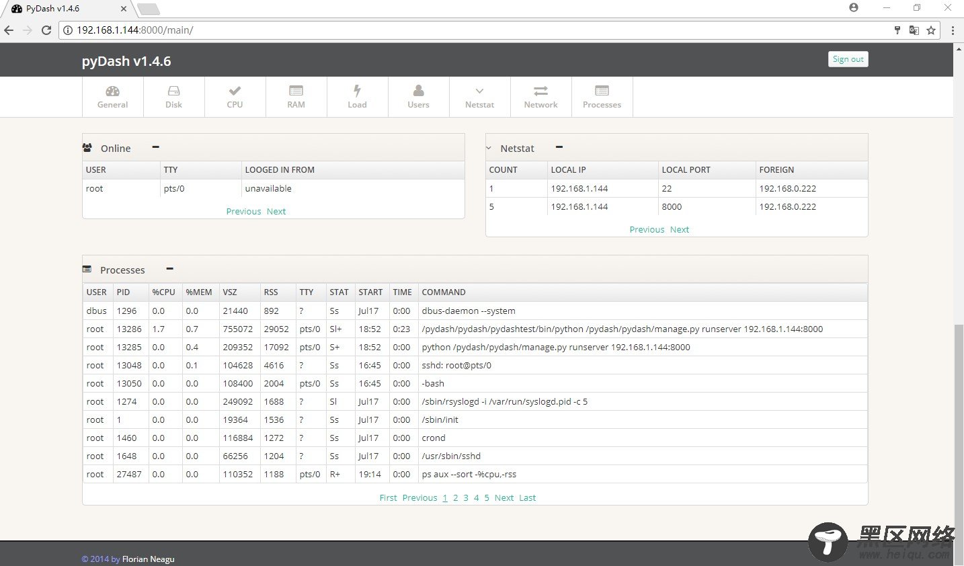The height and width of the screenshot is (566, 964).
Task: Open the Users section
Action: click(418, 97)
